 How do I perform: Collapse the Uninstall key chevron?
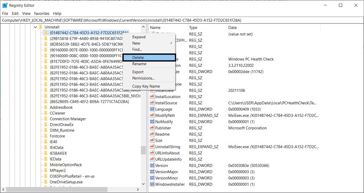pyautogui.click(x=35, y=27)
